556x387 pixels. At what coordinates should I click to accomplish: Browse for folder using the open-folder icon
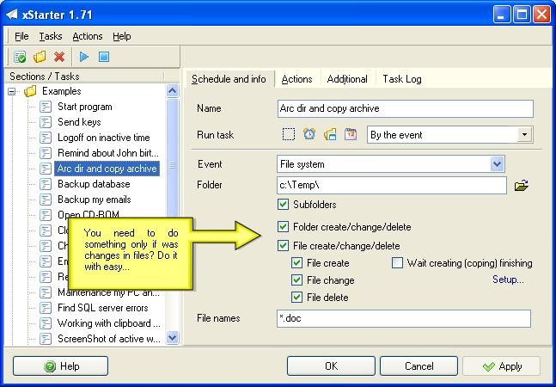click(521, 185)
